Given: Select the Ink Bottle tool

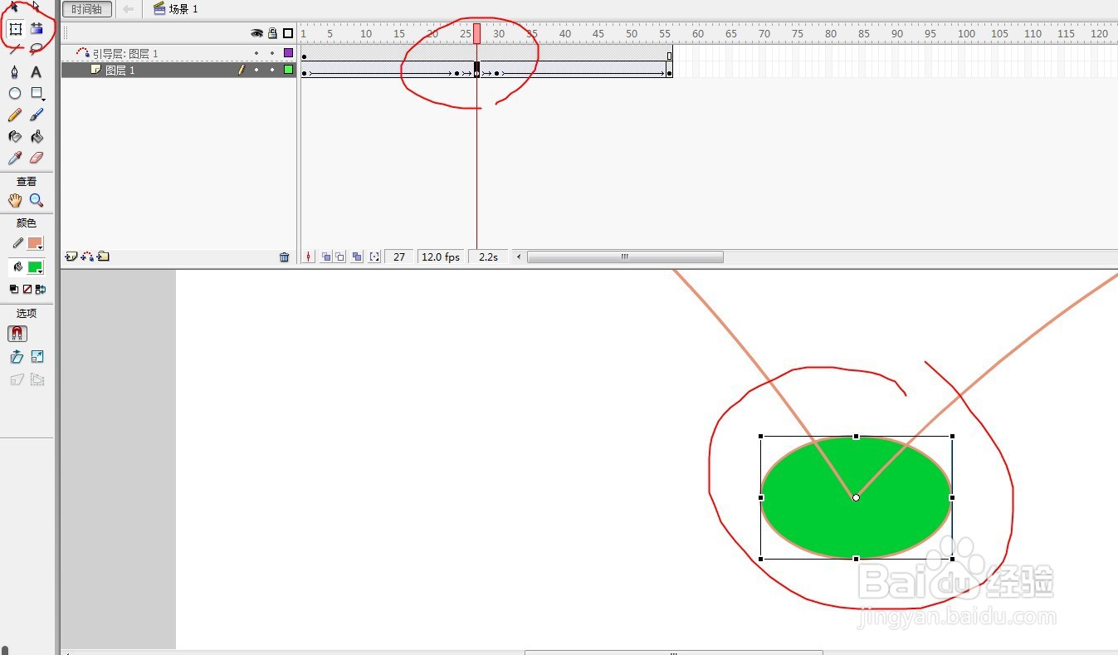Looking at the screenshot, I should point(15,136).
